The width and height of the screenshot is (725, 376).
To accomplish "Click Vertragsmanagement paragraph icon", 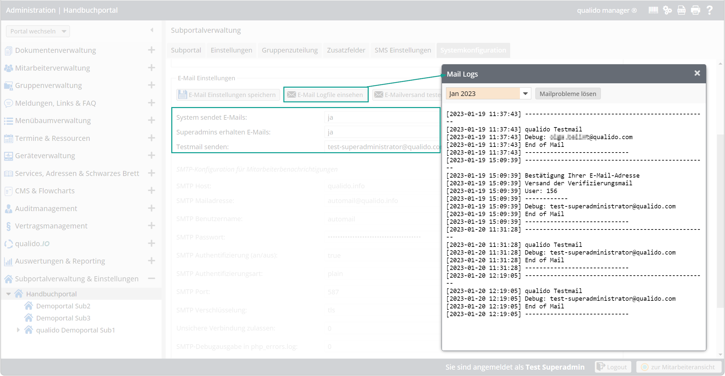I will click(8, 226).
